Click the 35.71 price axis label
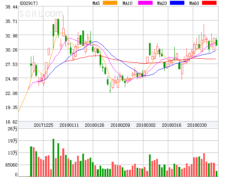 point(11,21)
